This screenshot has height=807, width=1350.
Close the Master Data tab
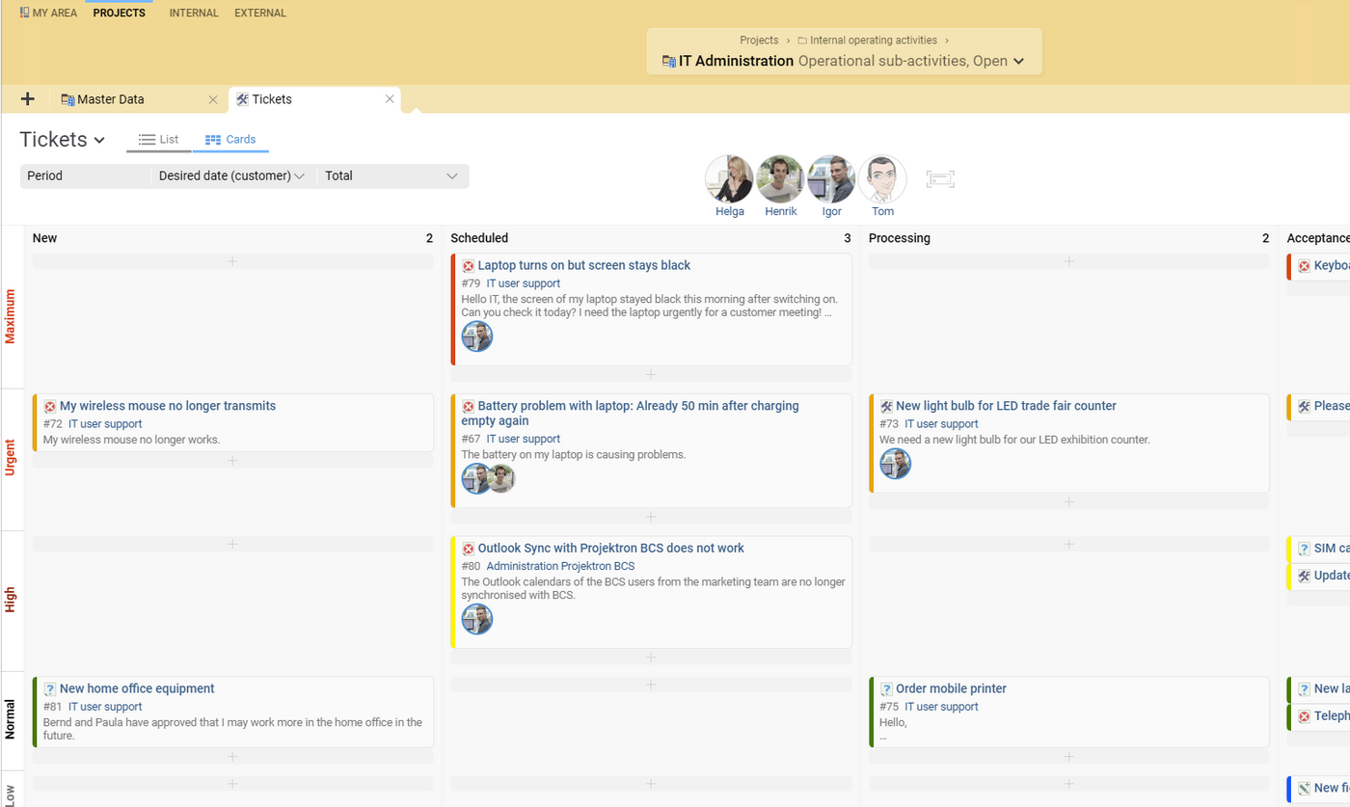(213, 99)
